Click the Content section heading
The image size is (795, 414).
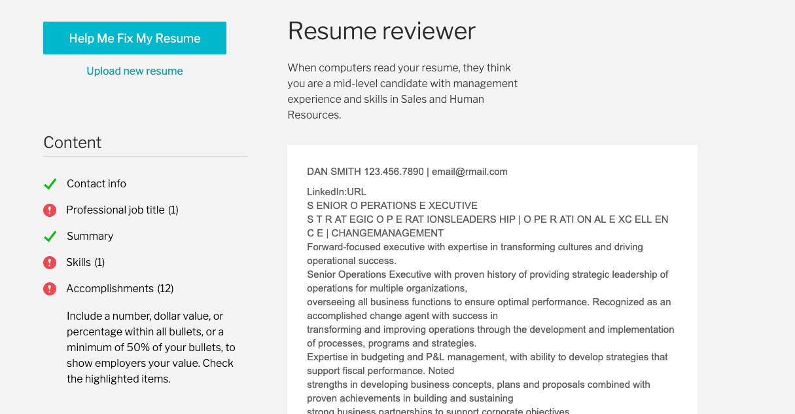click(x=73, y=143)
